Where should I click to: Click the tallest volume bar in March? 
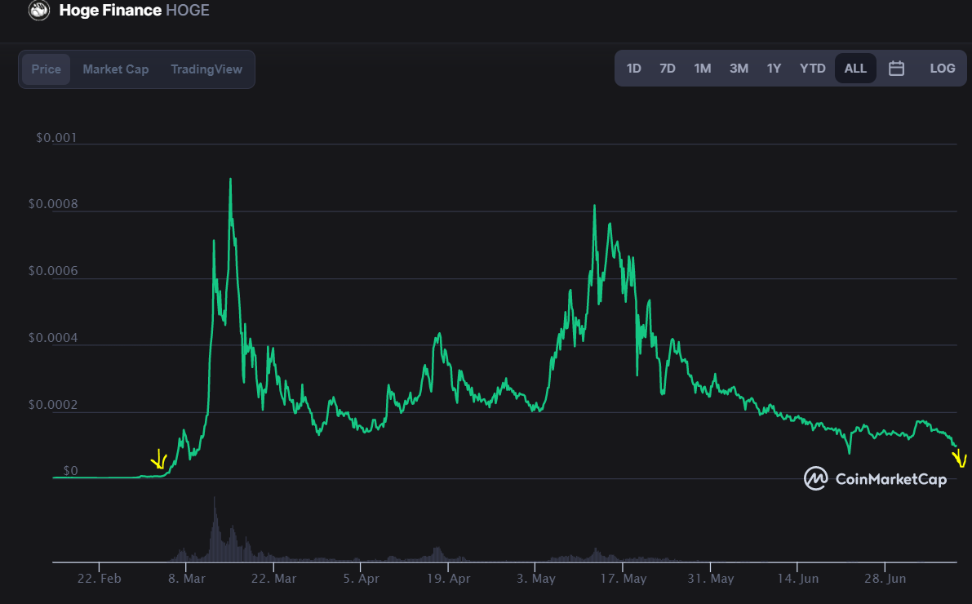pos(215,529)
